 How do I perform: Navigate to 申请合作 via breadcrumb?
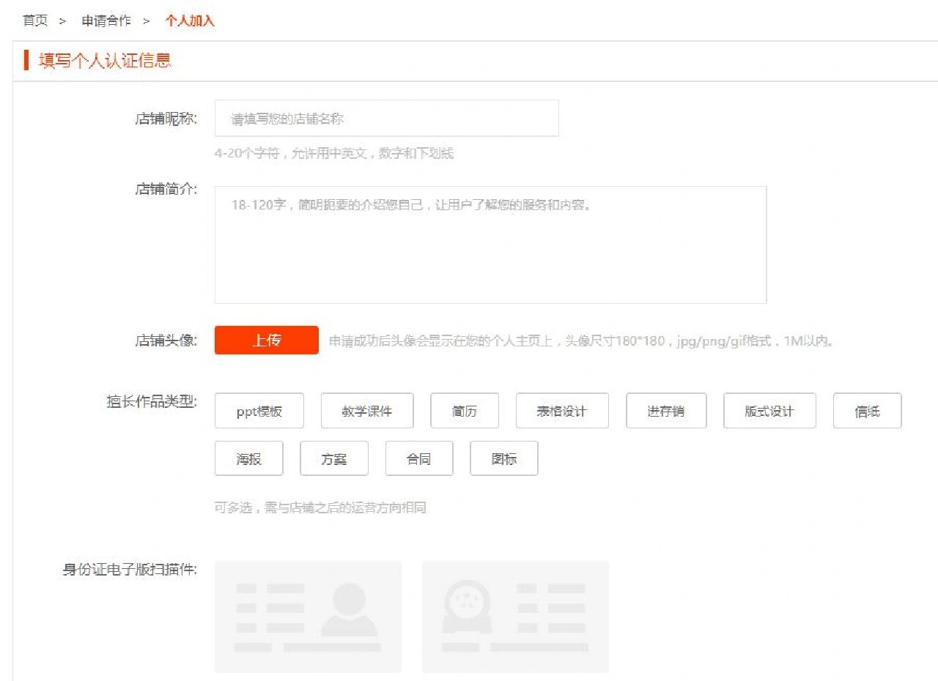pyautogui.click(x=105, y=21)
